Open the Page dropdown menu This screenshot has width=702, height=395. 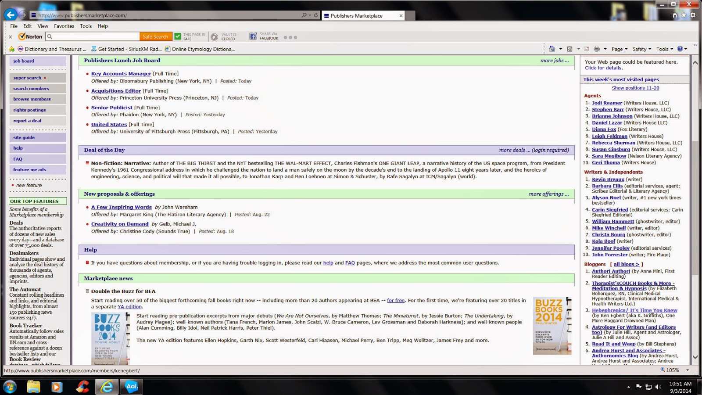coord(620,49)
